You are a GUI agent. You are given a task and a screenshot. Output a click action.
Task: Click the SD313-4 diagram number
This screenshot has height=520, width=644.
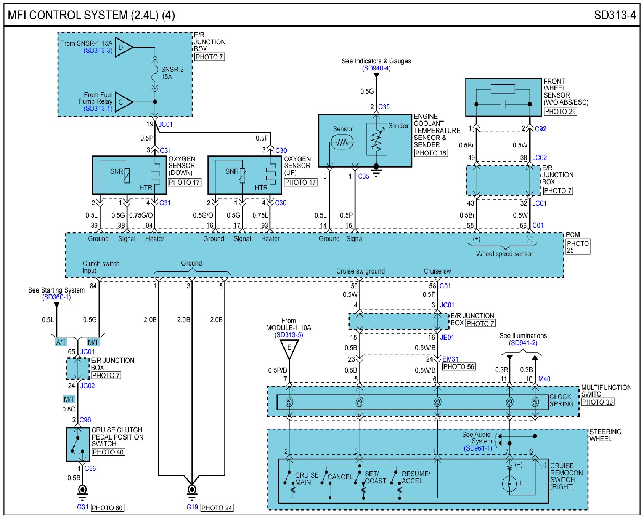tap(615, 15)
